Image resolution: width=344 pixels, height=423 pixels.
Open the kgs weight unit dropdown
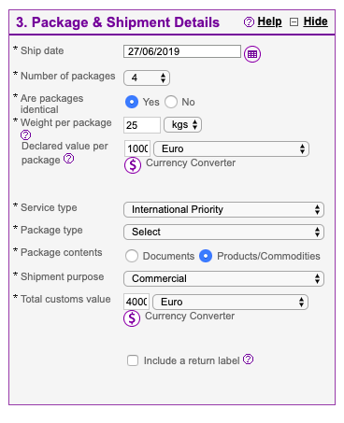pyautogui.click(x=182, y=125)
